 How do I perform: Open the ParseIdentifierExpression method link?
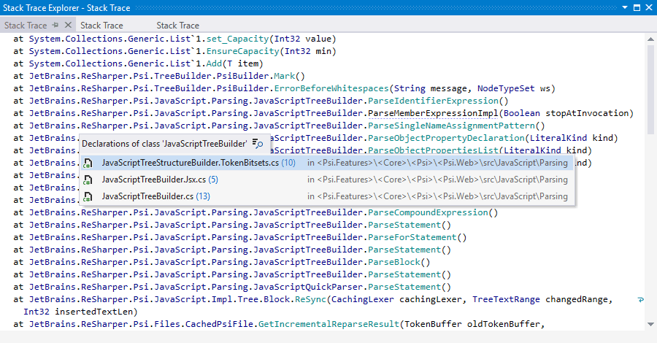[437, 101]
